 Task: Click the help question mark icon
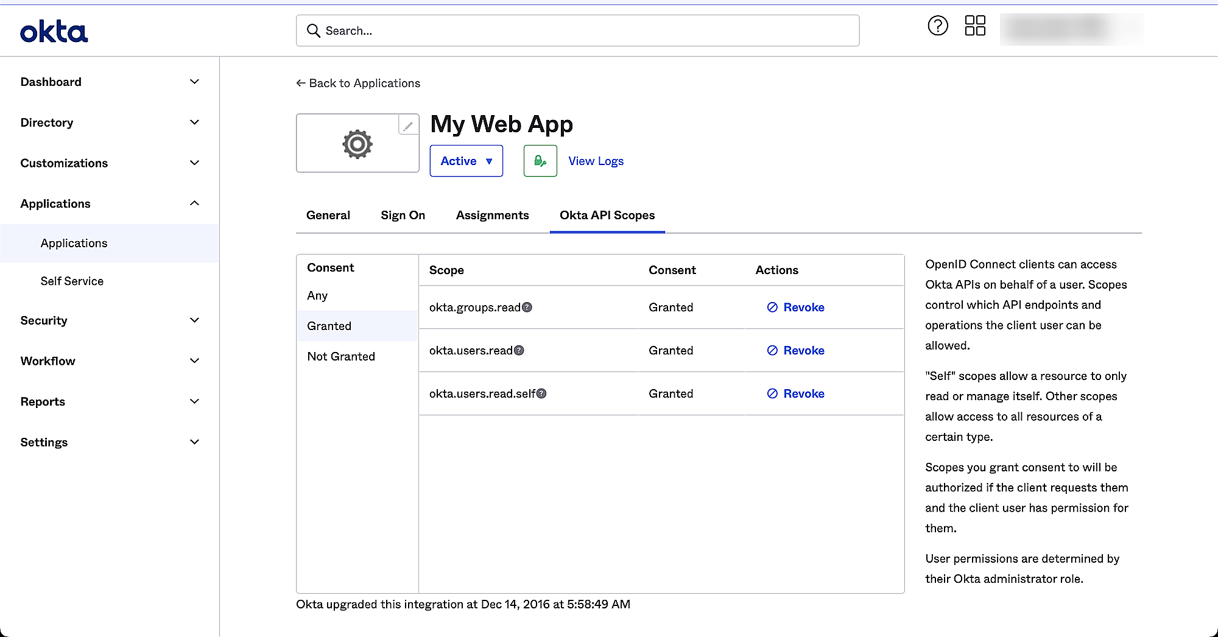click(937, 26)
